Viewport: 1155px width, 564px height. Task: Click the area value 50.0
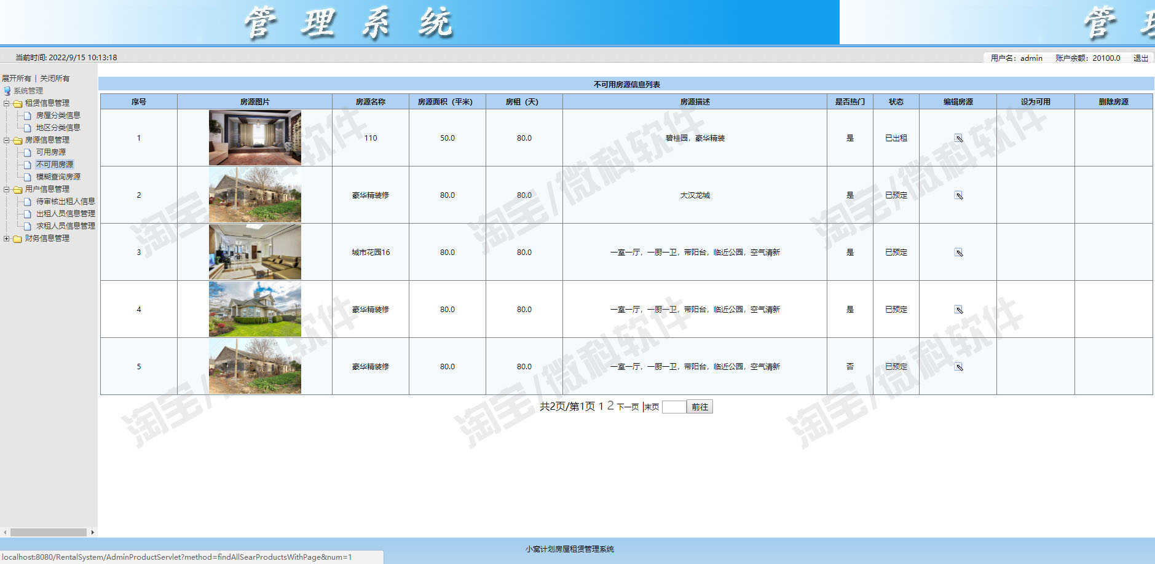coord(447,138)
